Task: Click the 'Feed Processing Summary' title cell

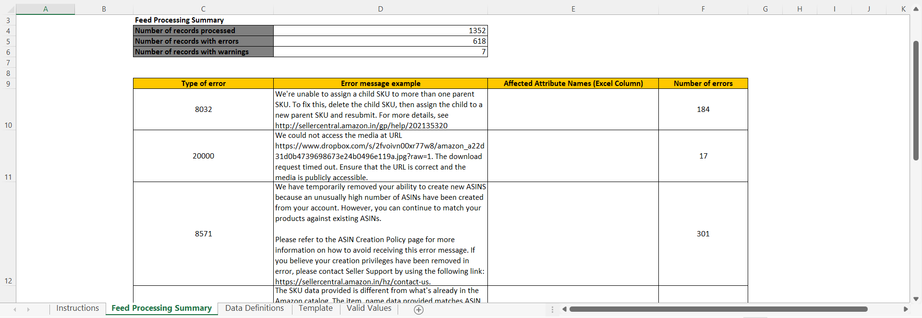Action: (x=203, y=20)
